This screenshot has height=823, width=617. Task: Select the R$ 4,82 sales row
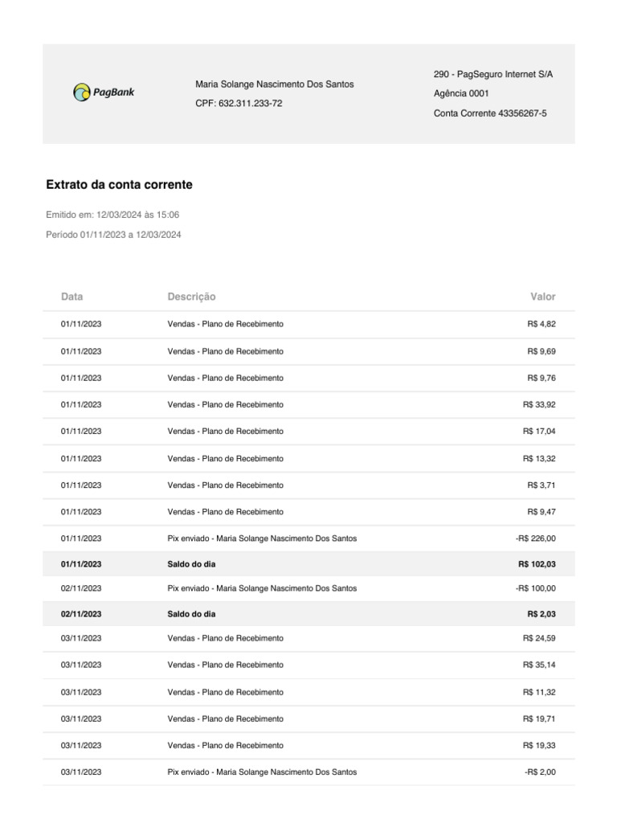308,325
